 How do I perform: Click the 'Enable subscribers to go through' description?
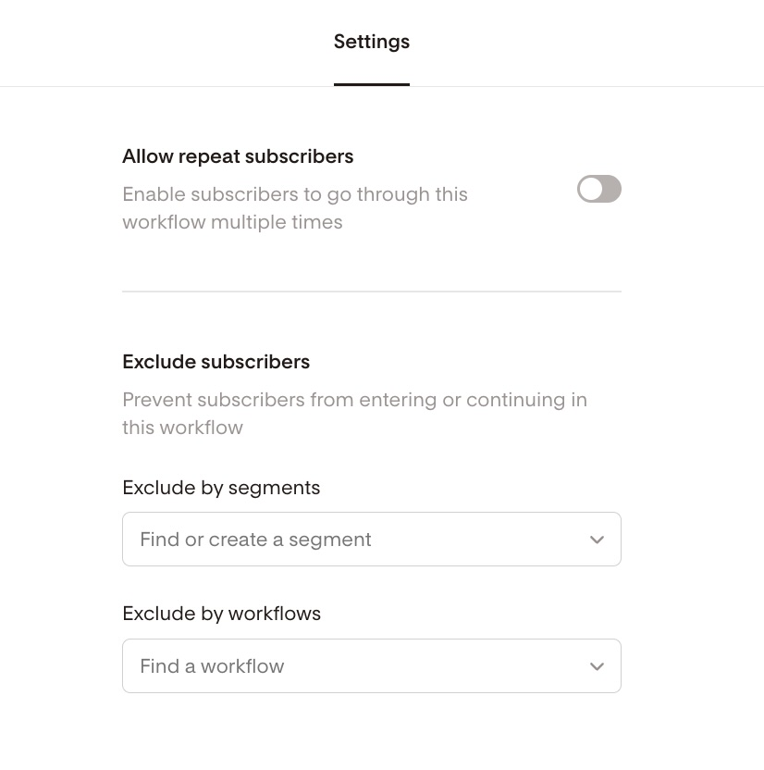[x=295, y=194]
